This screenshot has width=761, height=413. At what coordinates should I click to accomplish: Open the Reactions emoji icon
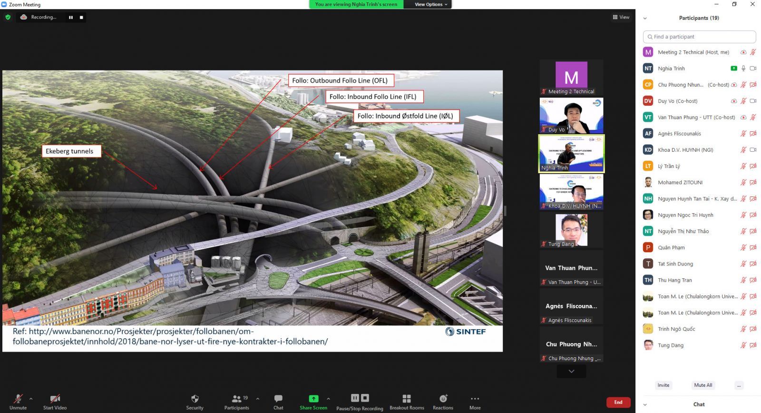pos(443,399)
